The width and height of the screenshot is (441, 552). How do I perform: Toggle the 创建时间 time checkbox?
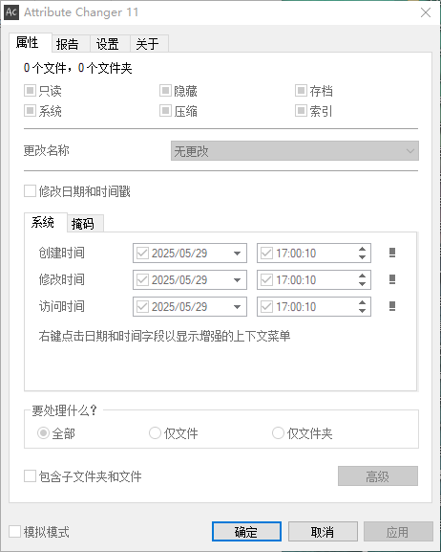click(x=266, y=253)
